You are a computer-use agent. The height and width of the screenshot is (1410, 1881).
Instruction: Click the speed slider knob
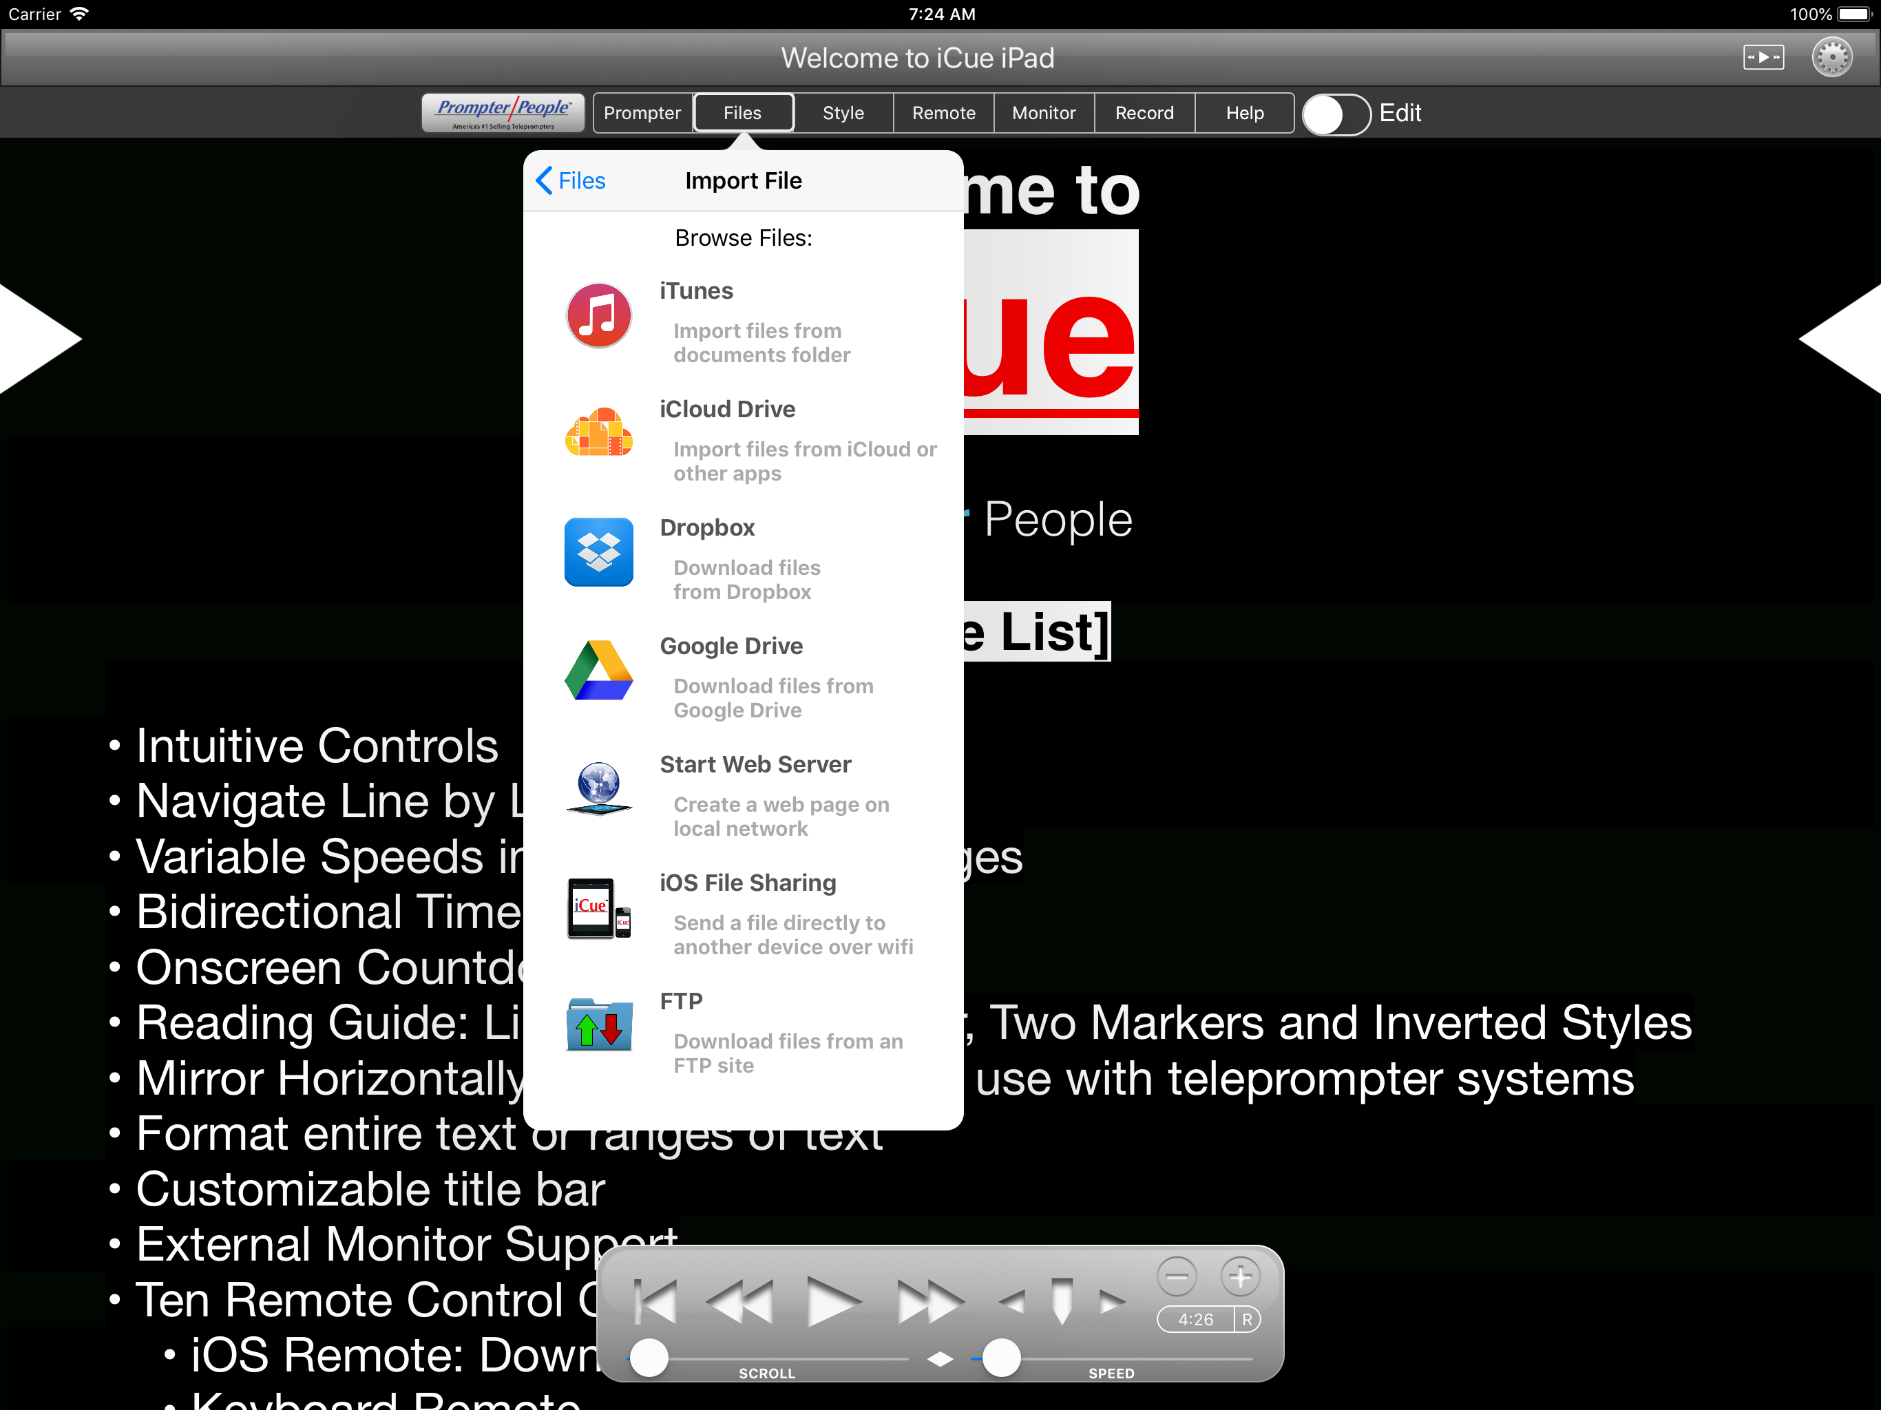coord(1001,1357)
